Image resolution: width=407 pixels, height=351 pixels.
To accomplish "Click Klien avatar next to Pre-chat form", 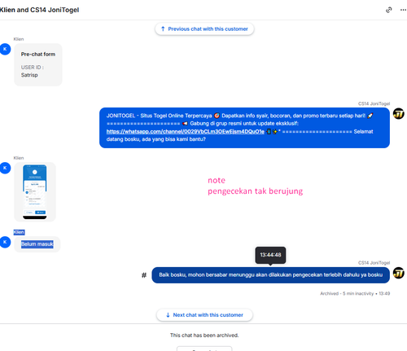I will (5, 49).
